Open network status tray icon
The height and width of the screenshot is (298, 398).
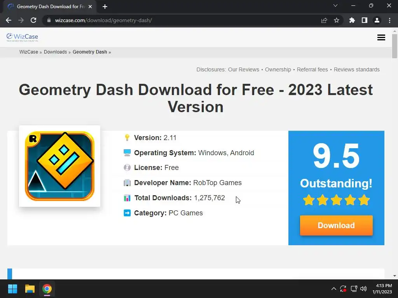coord(354,289)
